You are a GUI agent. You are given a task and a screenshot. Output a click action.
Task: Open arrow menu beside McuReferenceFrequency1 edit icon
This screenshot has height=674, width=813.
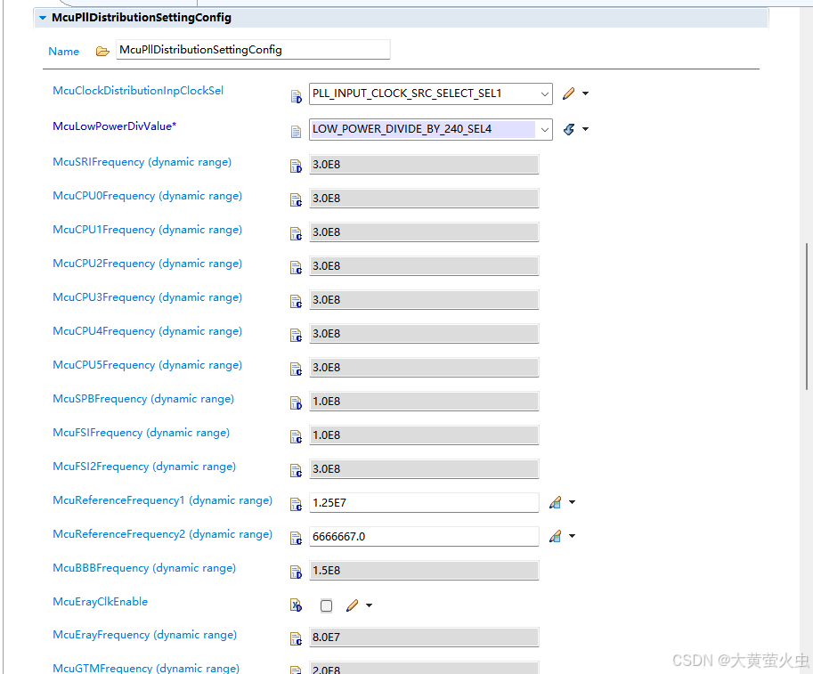[x=572, y=502]
